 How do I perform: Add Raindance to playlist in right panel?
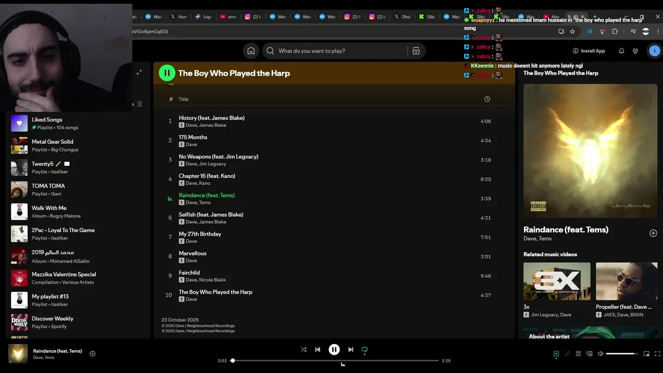(653, 233)
